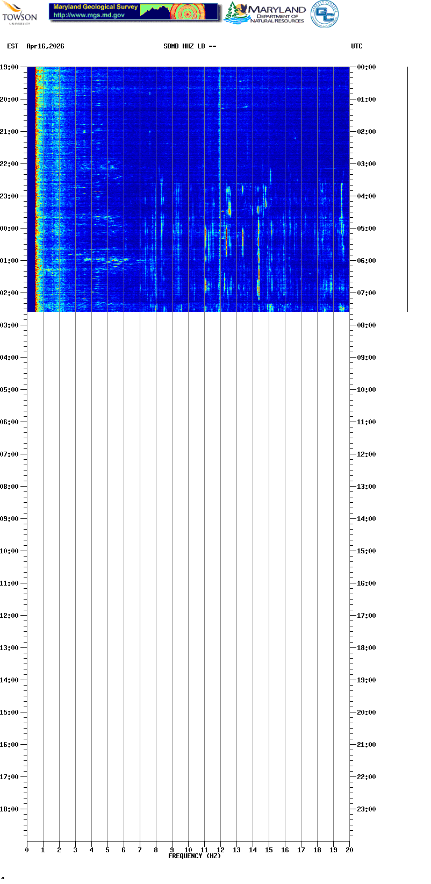Click the Maryland Department of Natural Resources logo

265,13
